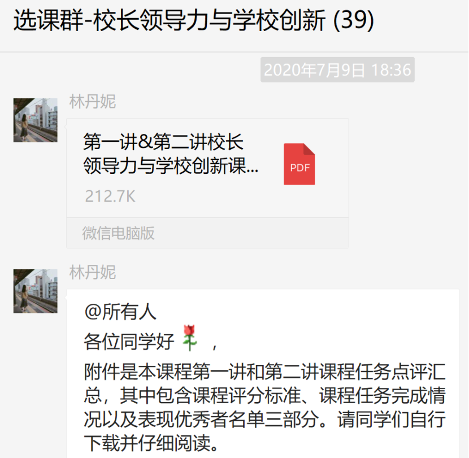Click sender name 林丹妮 above the PDF attachment

(x=93, y=102)
